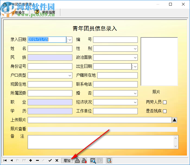Expand the 户口类型 dropdown
The image size is (190, 165).
pyautogui.click(x=70, y=76)
